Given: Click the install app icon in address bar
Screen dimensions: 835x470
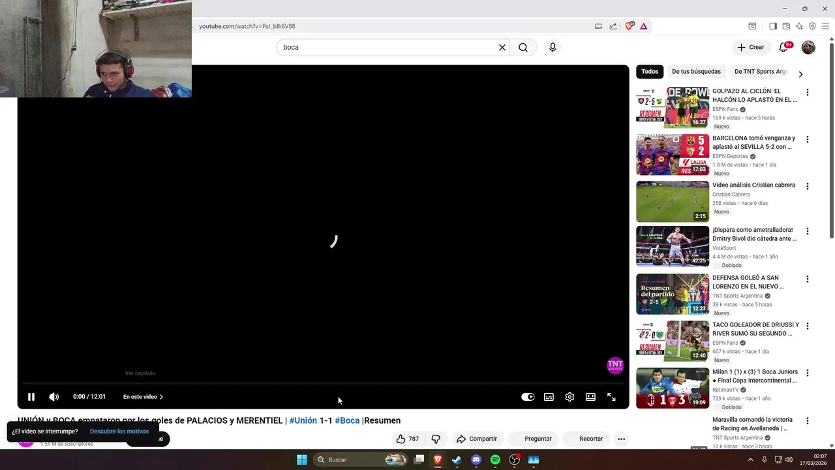Looking at the screenshot, I should 598,26.
